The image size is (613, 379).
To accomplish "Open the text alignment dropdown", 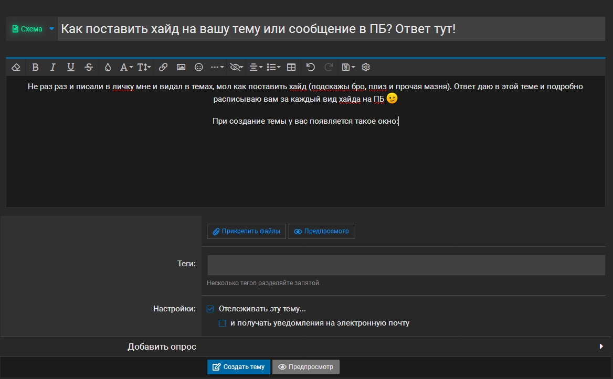I will click(256, 67).
